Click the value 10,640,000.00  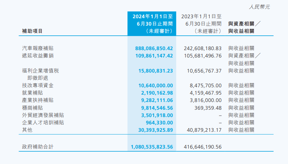[x=156, y=86]
